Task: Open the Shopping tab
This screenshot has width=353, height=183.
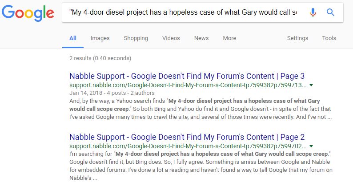Action: [x=137, y=38]
